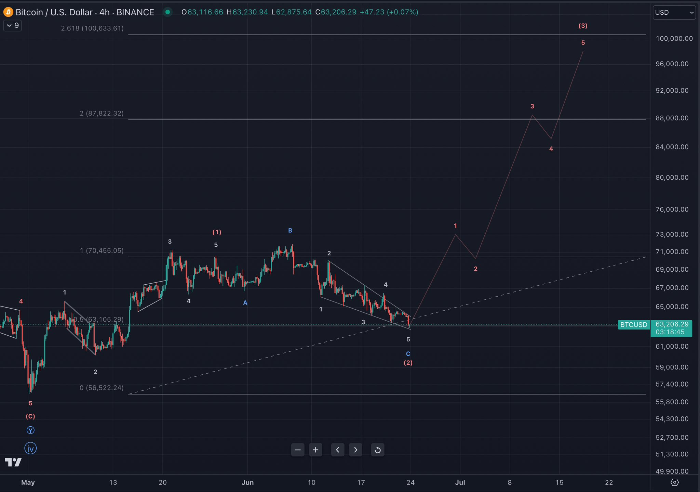Click the BTCUSD price label tag
The width and height of the screenshot is (700, 492).
click(634, 325)
